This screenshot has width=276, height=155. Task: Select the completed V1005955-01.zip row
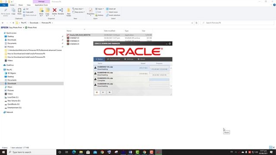(x=132, y=79)
